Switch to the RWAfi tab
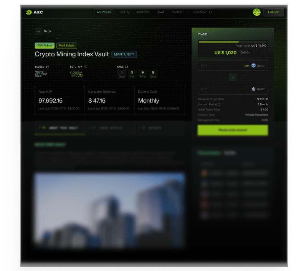 pyautogui.click(x=160, y=12)
